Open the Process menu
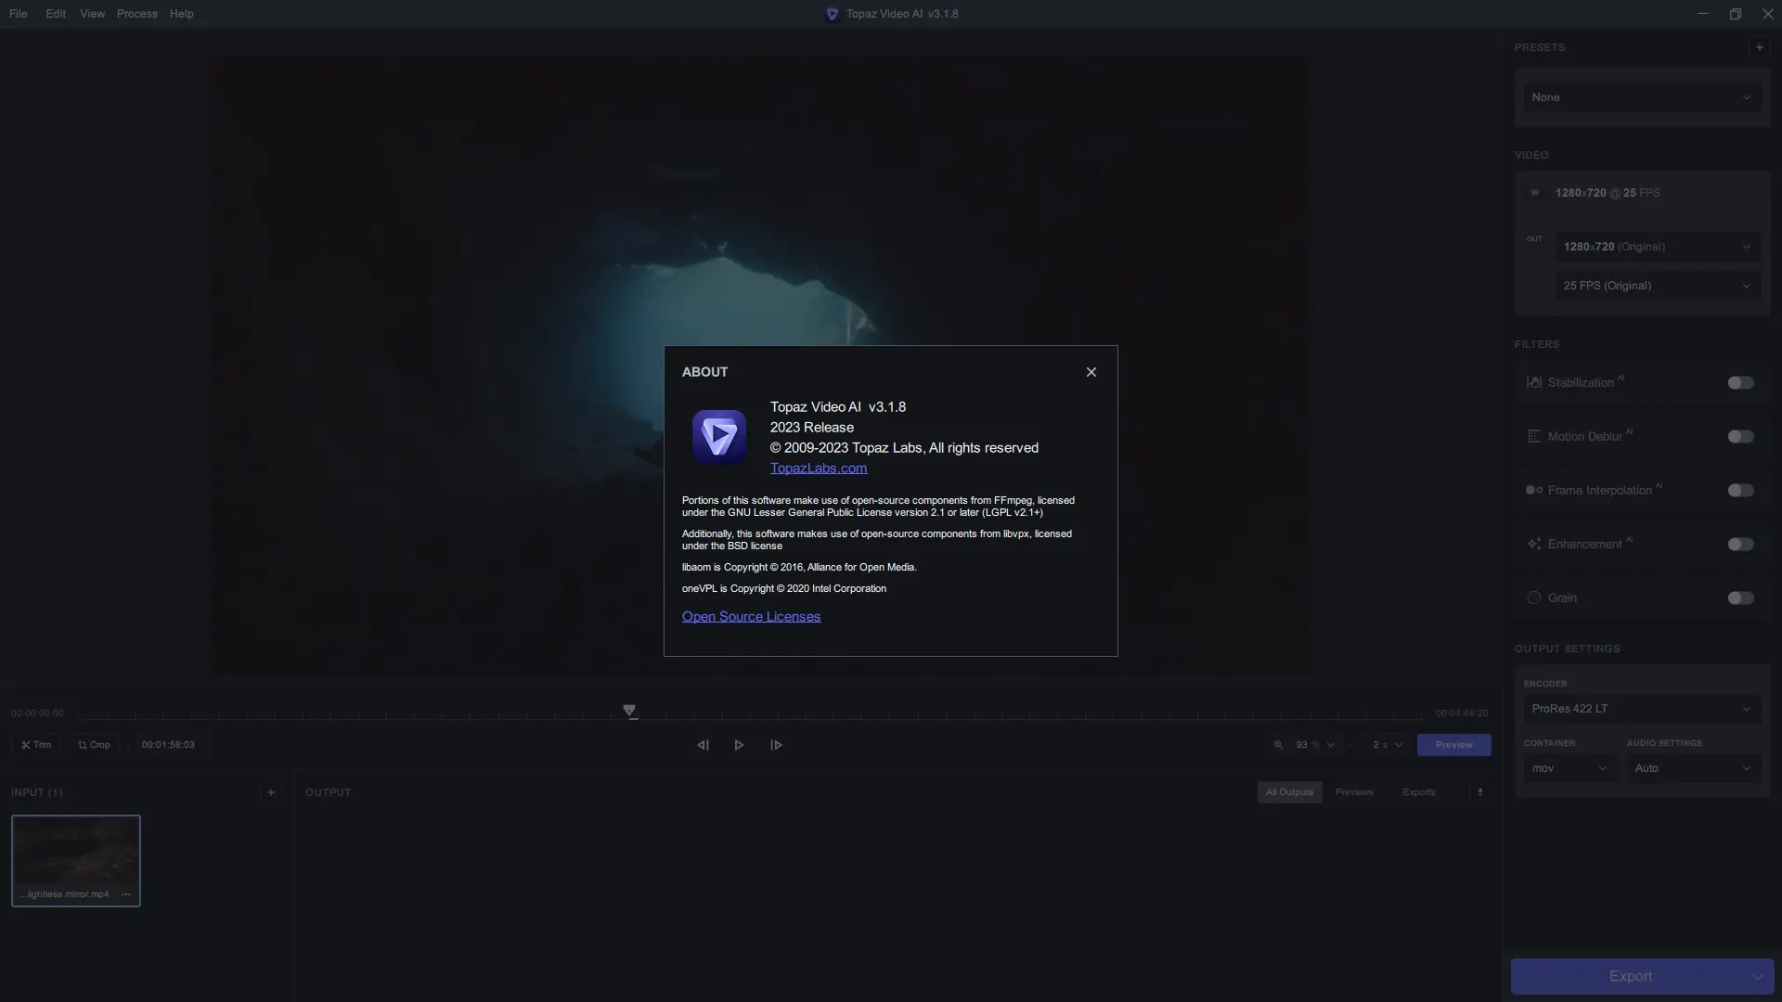Viewport: 1782px width, 1002px height. pos(136,14)
